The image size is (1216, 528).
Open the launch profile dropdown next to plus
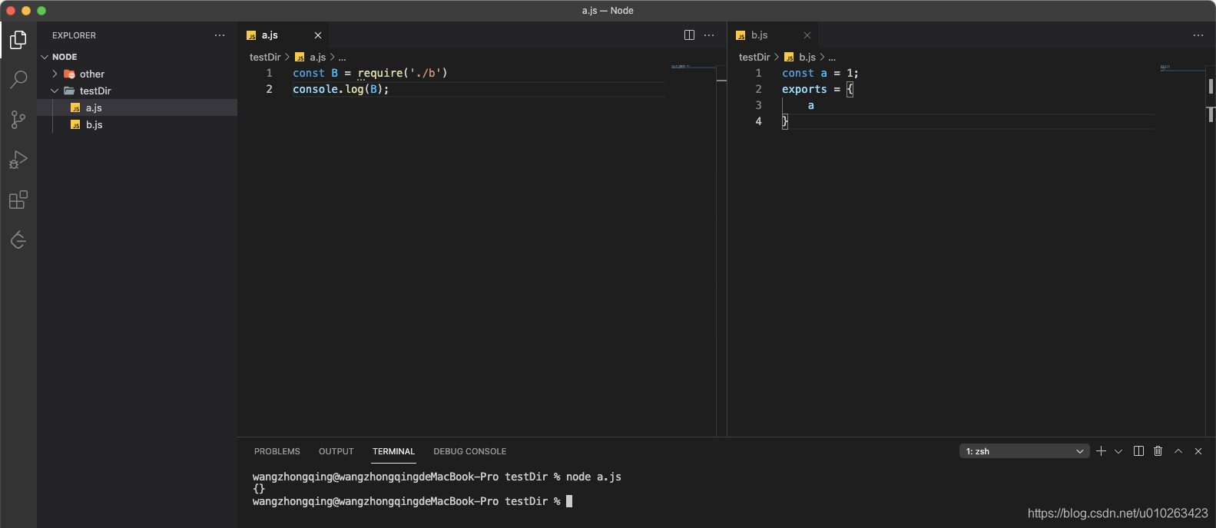pos(1118,451)
